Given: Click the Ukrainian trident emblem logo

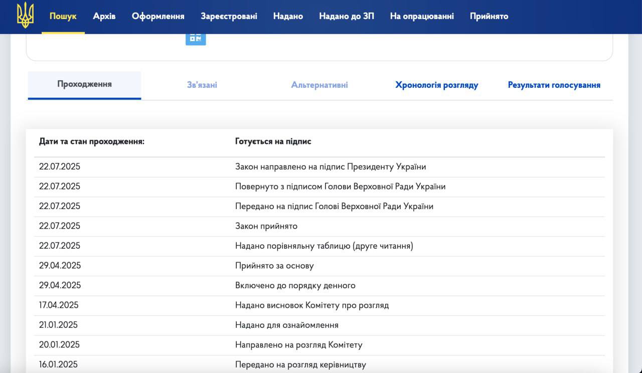Looking at the screenshot, I should (x=25, y=15).
